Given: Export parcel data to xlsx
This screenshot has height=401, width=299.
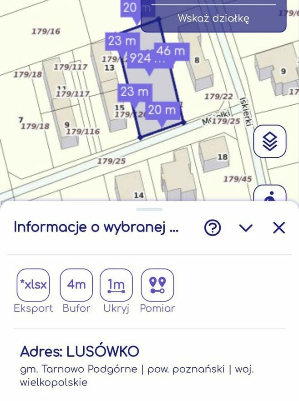Looking at the screenshot, I should (x=33, y=285).
